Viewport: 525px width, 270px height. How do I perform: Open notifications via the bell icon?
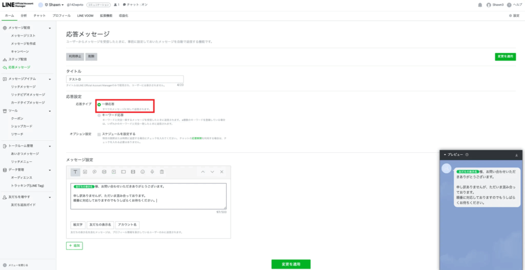coord(480,5)
